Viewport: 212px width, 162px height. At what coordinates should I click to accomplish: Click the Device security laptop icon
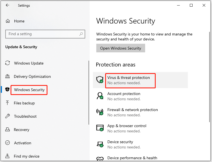tap(100, 144)
